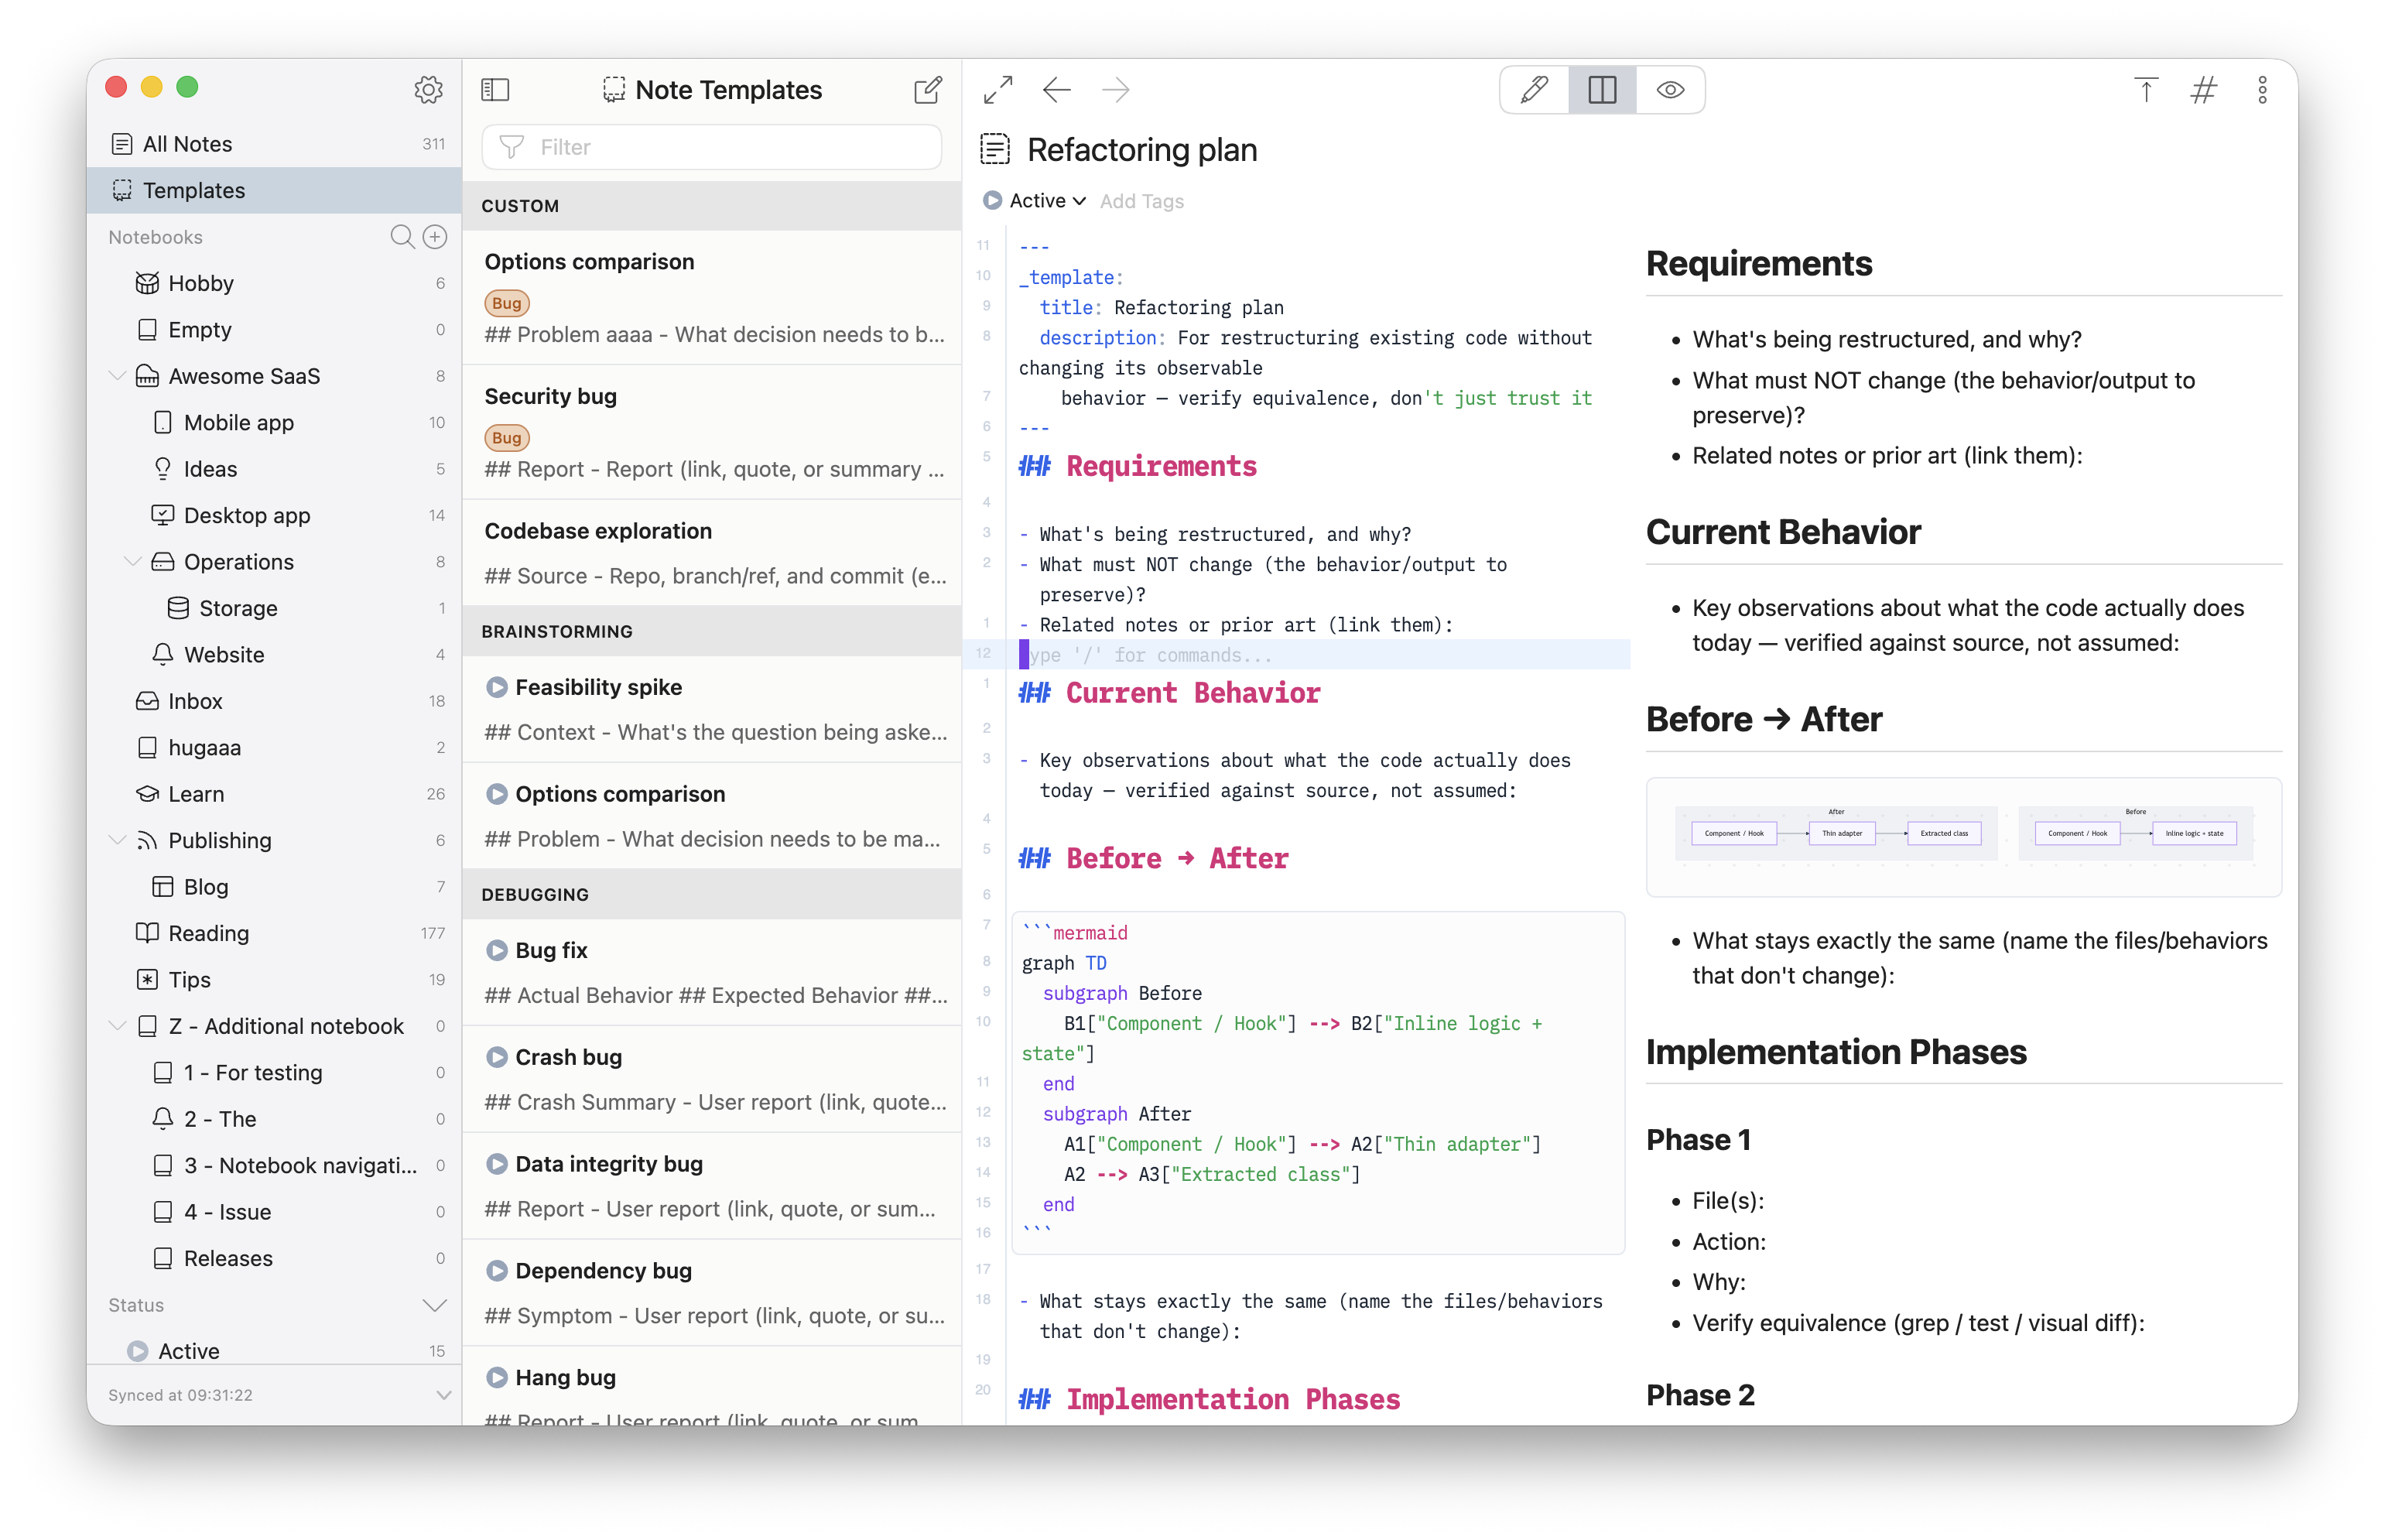Screen dimensions: 2385x1540
Task: Open the Ideas notebook
Action: pyautogui.click(x=274, y=469)
